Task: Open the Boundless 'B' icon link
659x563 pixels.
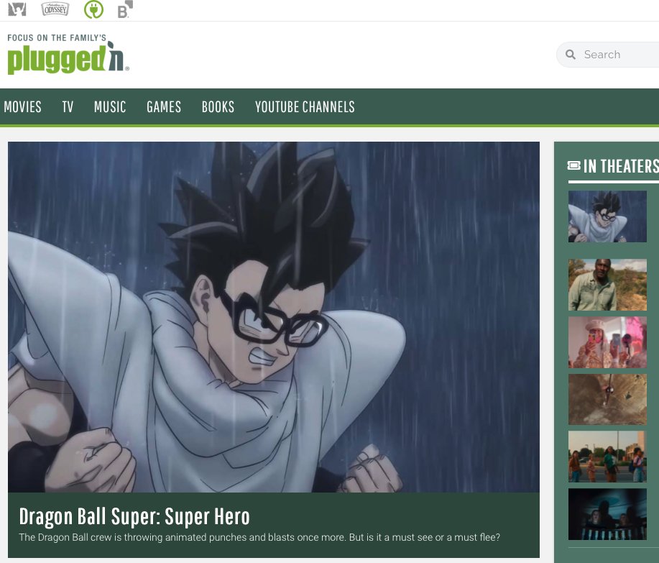Action: coord(125,10)
